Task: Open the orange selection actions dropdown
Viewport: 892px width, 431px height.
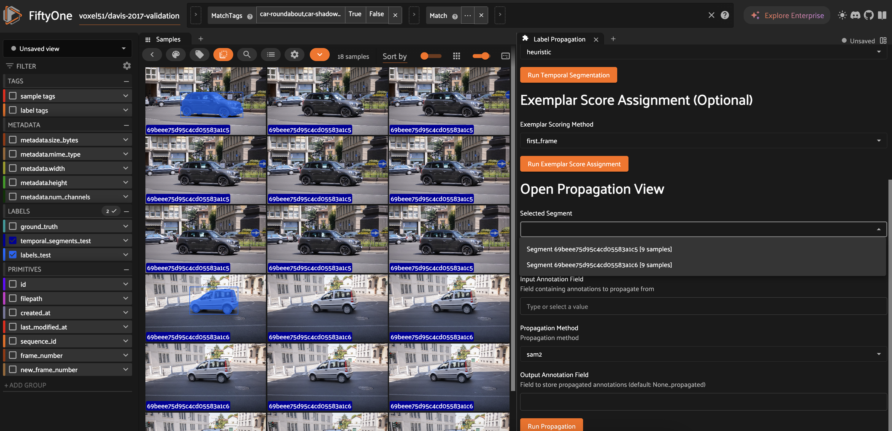Action: click(x=320, y=55)
